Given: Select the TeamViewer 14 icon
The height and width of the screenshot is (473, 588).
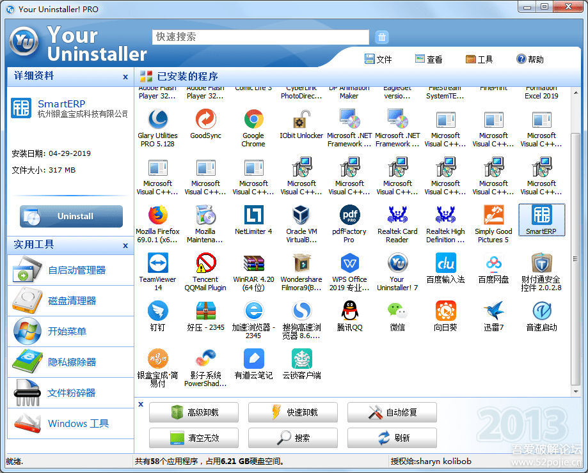Looking at the screenshot, I should 158,263.
